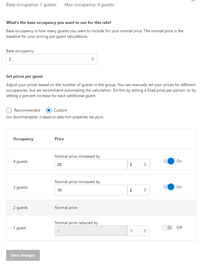Close the occupancy pricing dialog

(x=193, y=1)
